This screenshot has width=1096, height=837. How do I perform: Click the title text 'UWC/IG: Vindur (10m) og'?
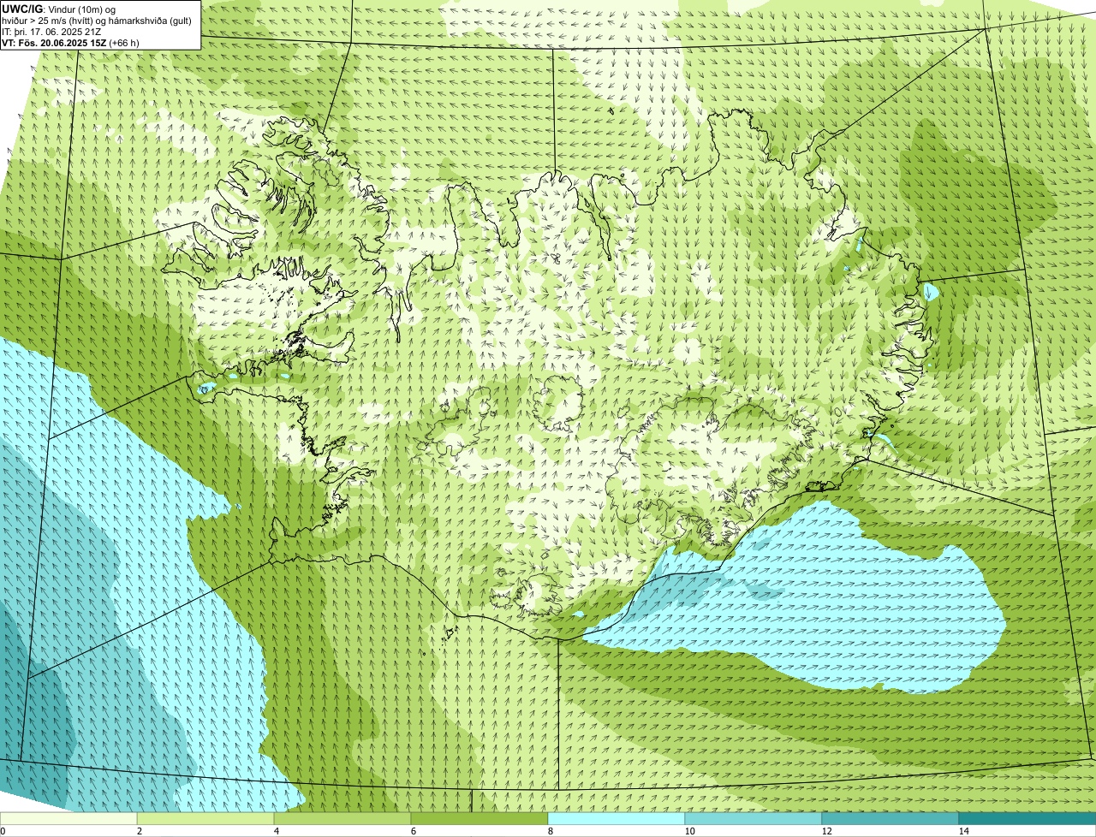pos(58,9)
